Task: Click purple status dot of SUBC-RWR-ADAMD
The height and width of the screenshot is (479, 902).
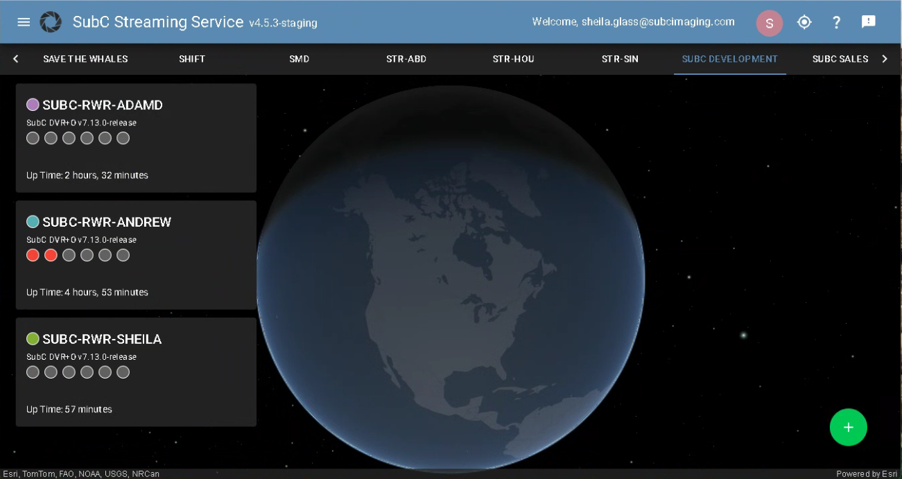Action: pos(33,105)
